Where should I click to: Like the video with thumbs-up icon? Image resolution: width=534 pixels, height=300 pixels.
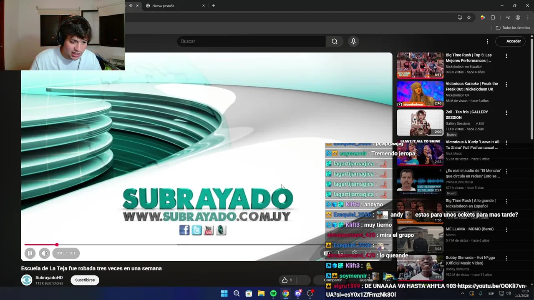pyautogui.click(x=285, y=280)
